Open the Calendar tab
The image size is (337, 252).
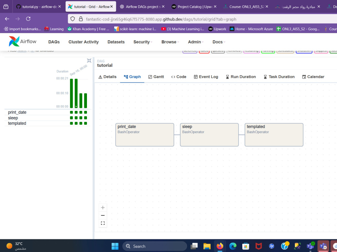click(x=313, y=77)
